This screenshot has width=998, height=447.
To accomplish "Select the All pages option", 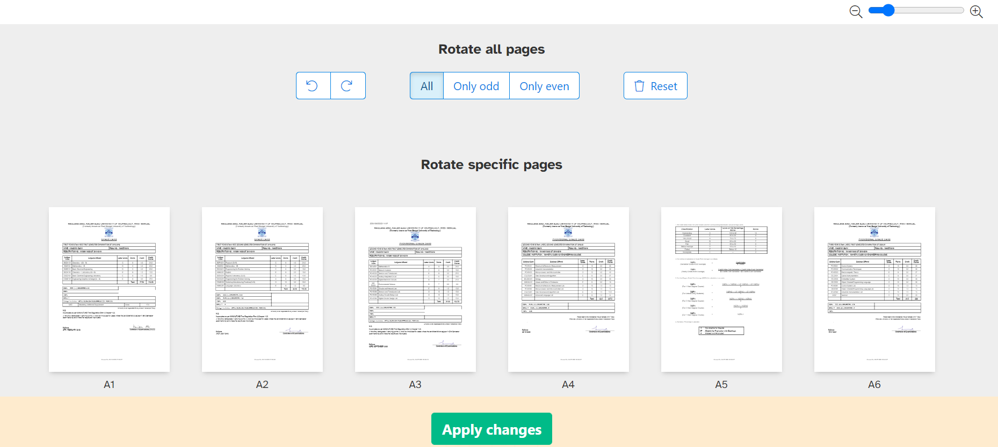I will [x=426, y=86].
